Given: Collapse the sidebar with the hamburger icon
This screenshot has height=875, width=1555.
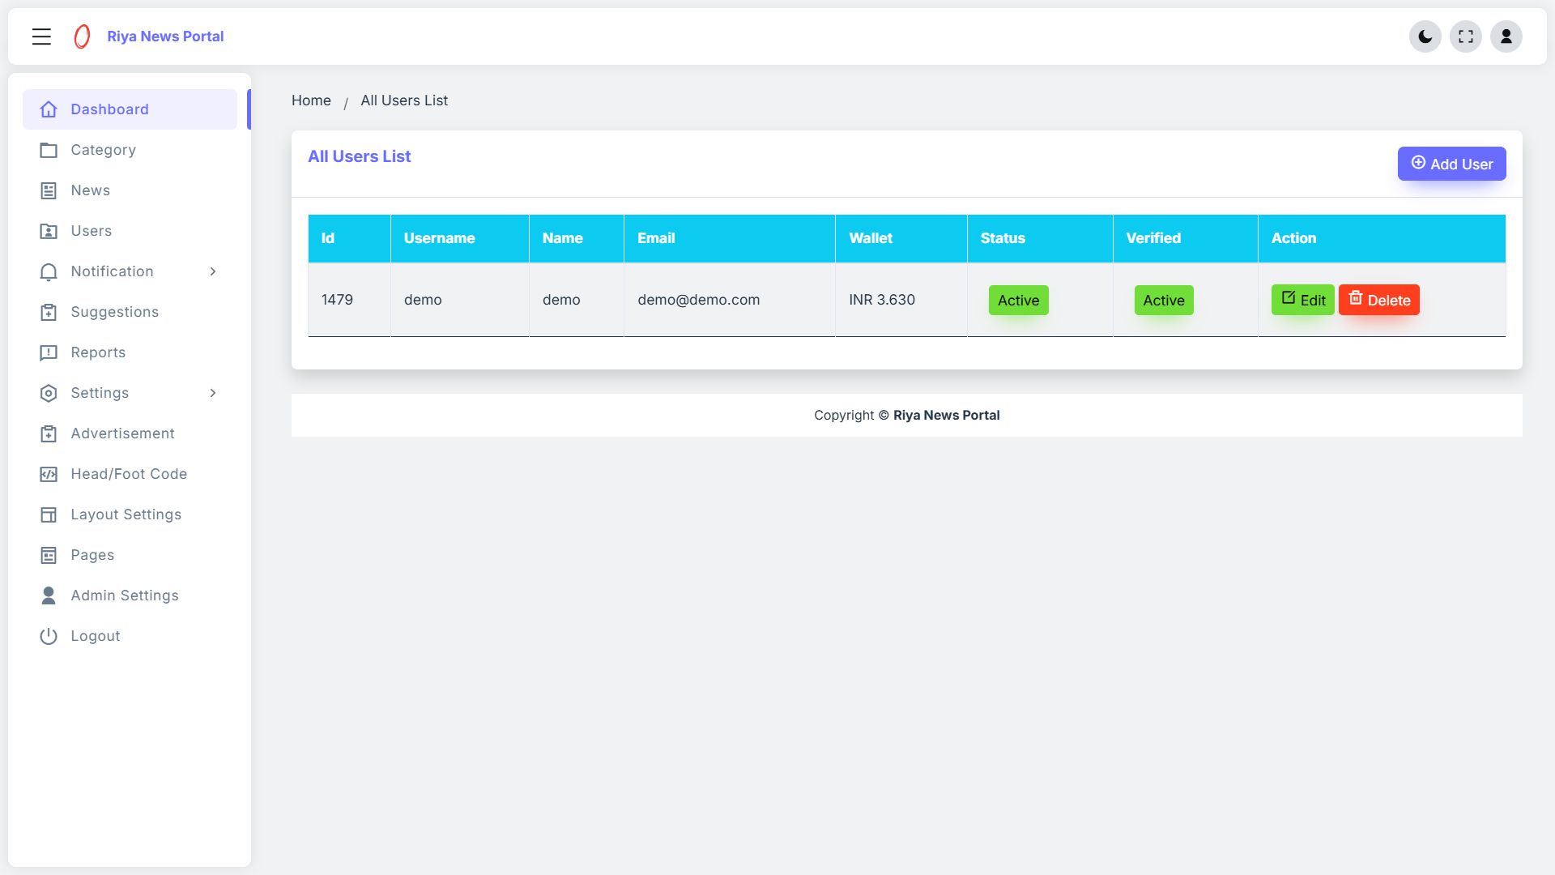Looking at the screenshot, I should pyautogui.click(x=41, y=36).
